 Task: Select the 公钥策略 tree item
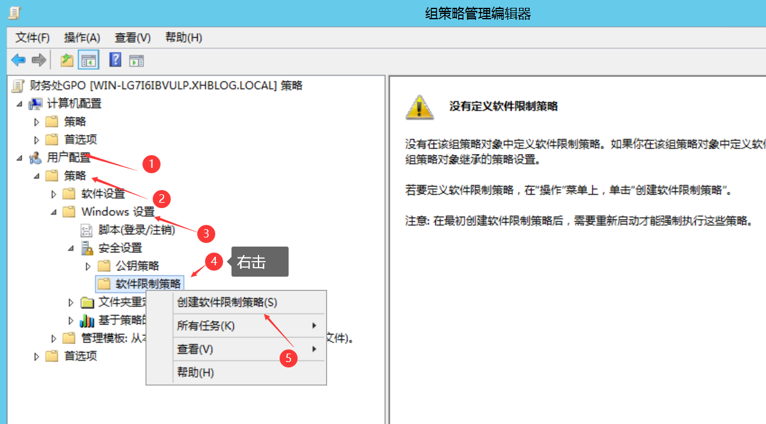point(137,266)
